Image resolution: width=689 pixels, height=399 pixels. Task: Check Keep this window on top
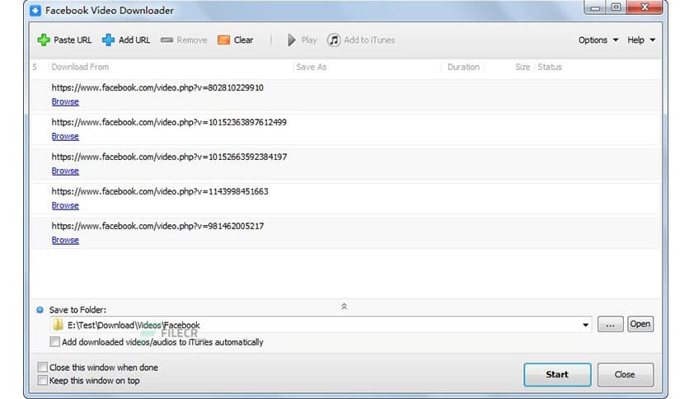[x=43, y=380]
